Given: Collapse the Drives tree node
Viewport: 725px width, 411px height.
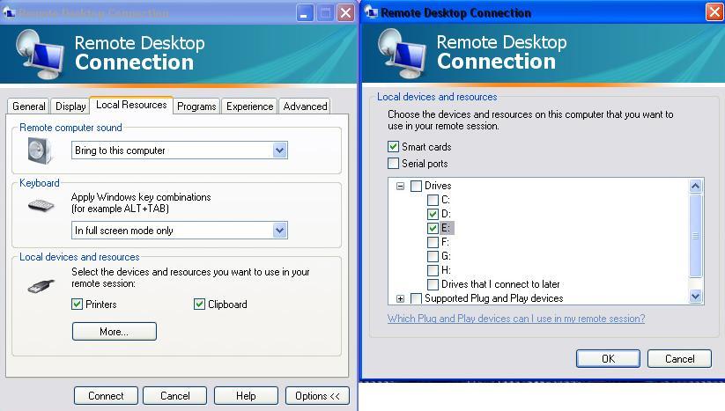Looking at the screenshot, I should click(401, 186).
